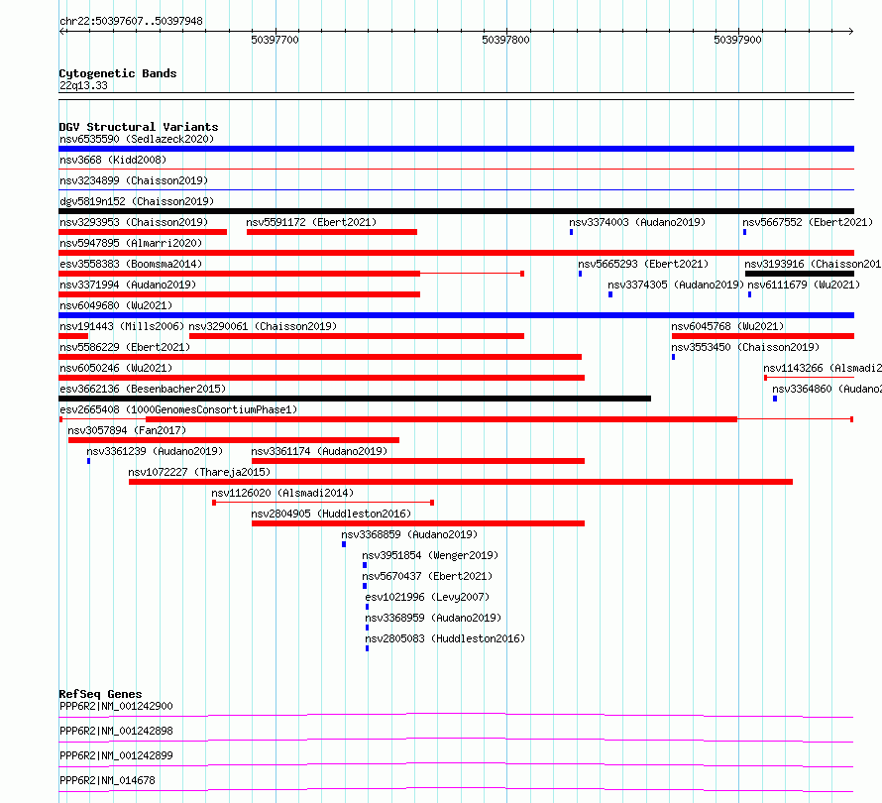Image resolution: width=882 pixels, height=803 pixels.
Task: Click the nsv1143266 (Alsmadi) label
Action: tap(823, 368)
